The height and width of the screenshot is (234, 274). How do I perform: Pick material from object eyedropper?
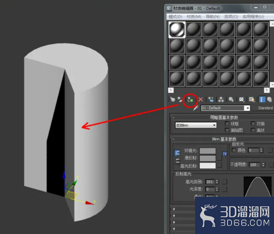click(196, 108)
